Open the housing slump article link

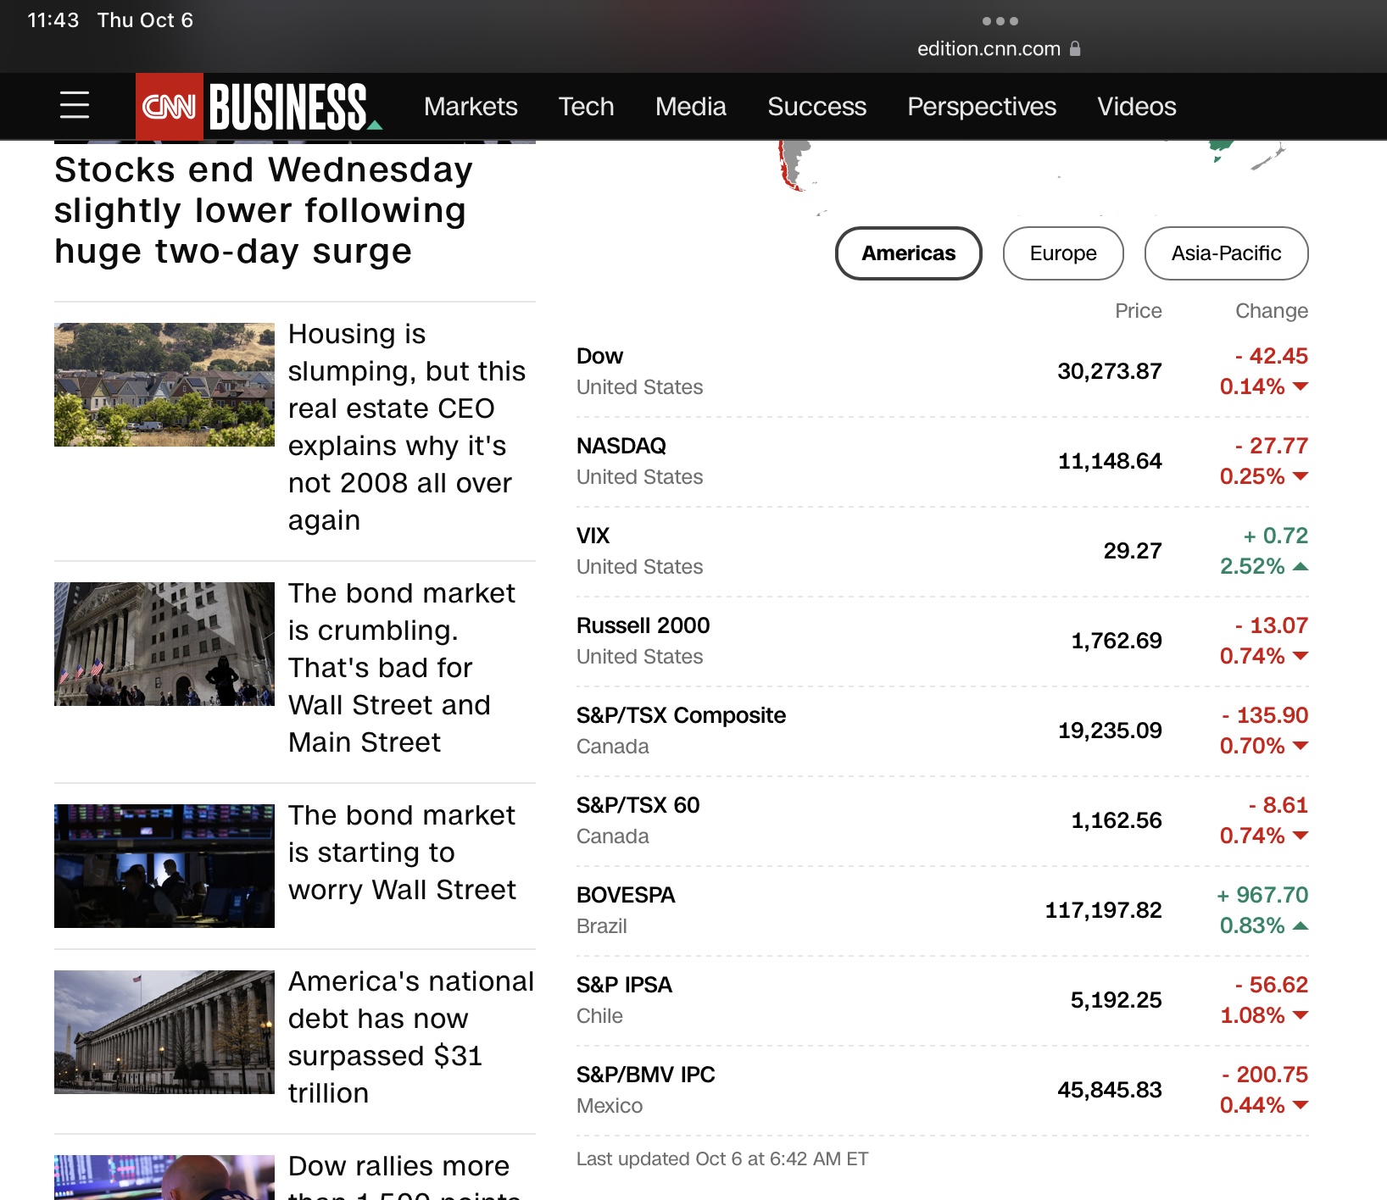point(407,426)
